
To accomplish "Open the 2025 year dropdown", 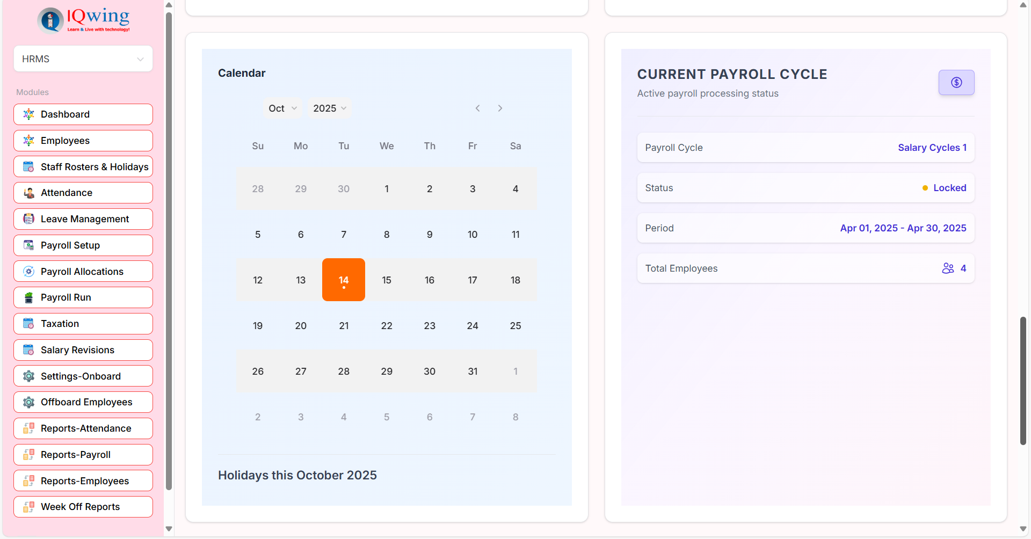I will tap(330, 108).
